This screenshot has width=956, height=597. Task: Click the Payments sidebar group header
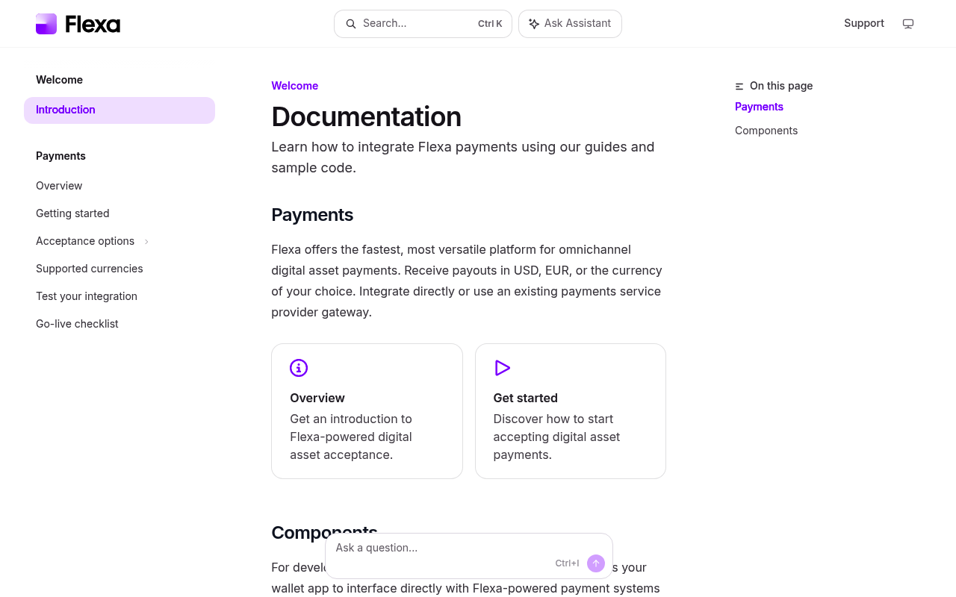pyautogui.click(x=60, y=156)
